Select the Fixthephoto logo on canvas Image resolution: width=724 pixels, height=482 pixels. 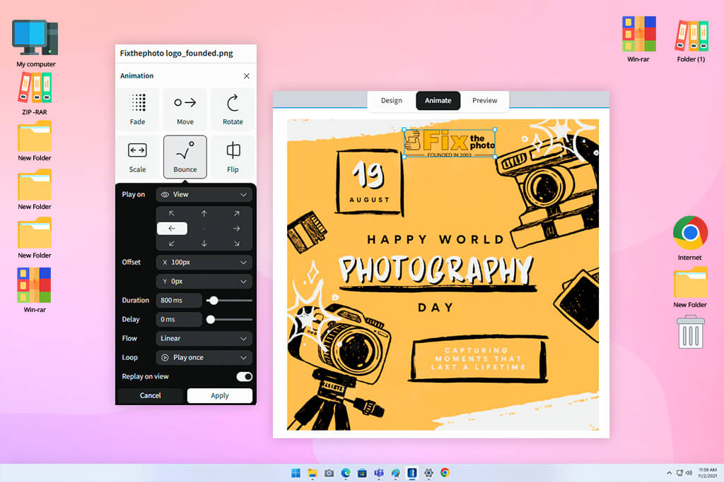tap(450, 143)
